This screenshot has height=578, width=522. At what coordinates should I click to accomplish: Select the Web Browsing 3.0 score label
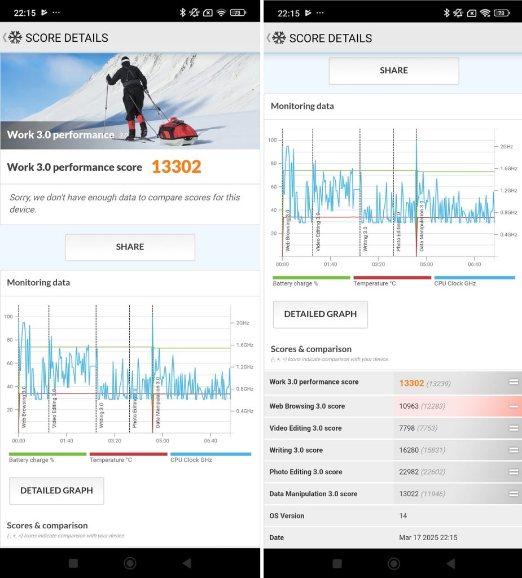point(307,406)
